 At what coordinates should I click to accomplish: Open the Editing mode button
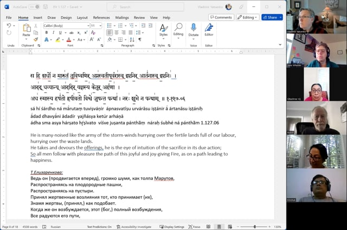(247, 17)
